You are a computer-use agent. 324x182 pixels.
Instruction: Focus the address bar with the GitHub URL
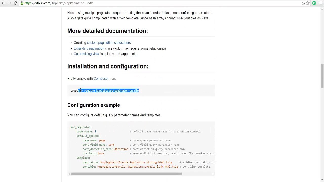162,3
